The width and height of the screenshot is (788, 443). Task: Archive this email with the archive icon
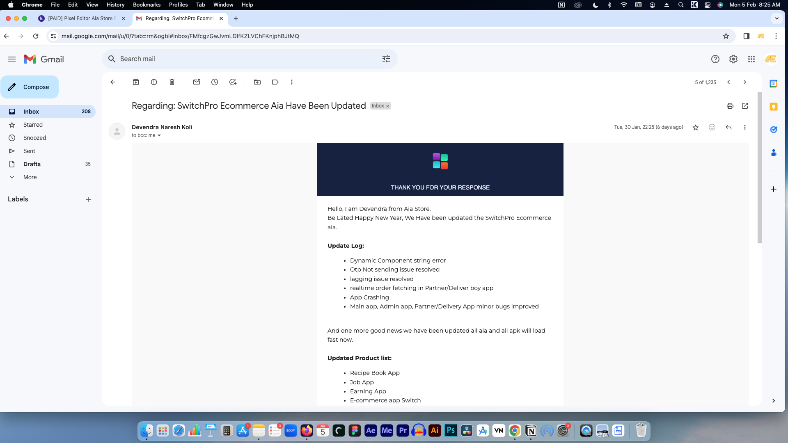pos(136,82)
